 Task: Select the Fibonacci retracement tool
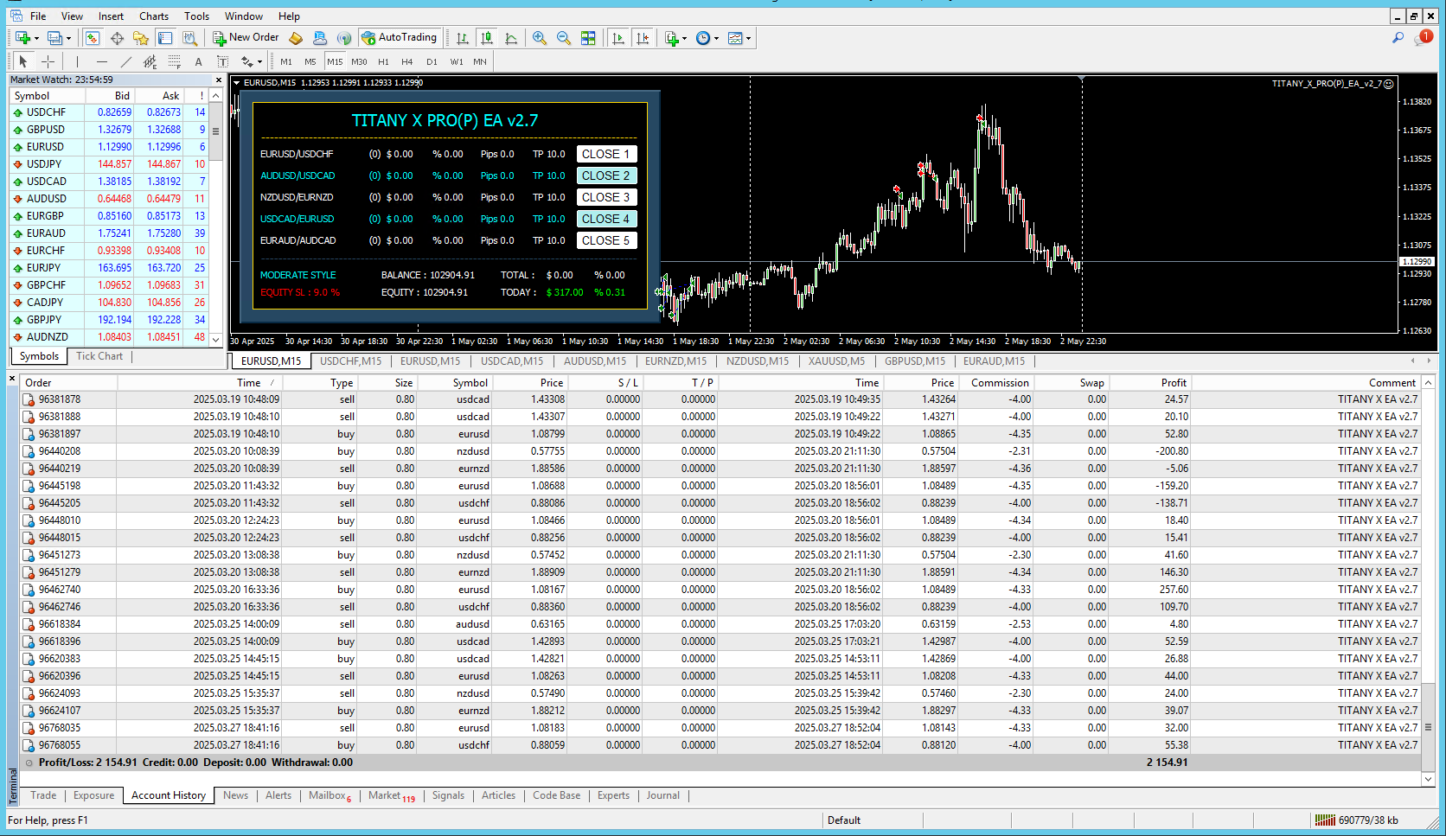(x=174, y=61)
